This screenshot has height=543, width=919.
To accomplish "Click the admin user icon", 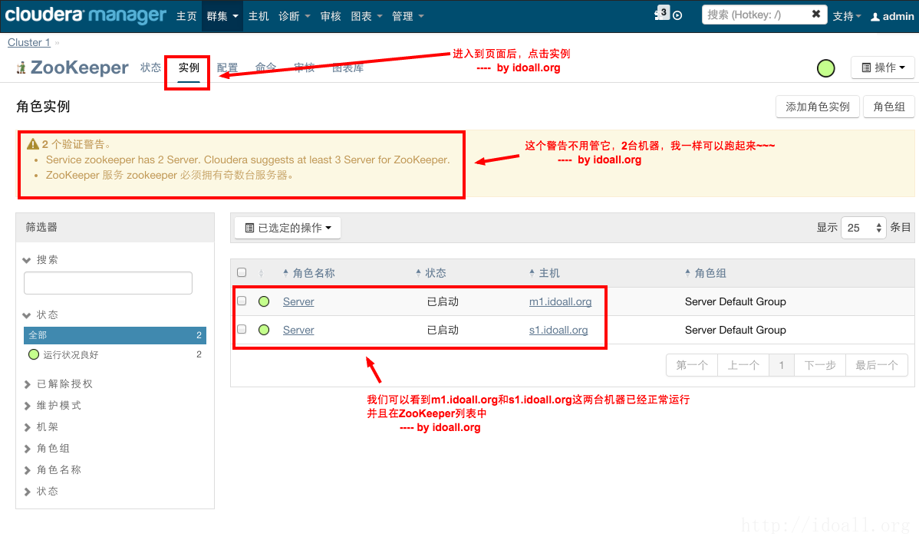I will point(875,16).
